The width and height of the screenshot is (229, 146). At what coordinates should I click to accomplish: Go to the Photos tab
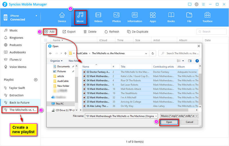pos(117,17)
